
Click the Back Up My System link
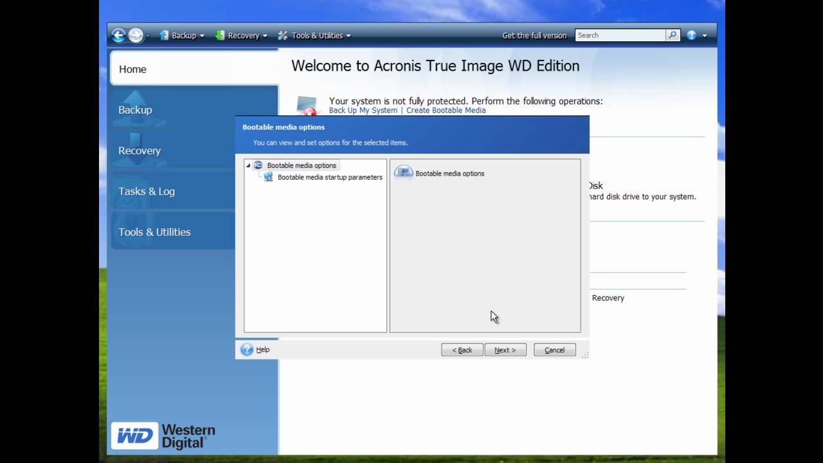coord(363,111)
